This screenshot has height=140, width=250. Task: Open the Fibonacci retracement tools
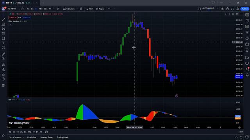coord(4,24)
